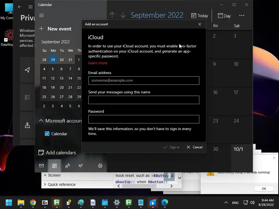279x209 pixels.
Task: Open the calendar more options ellipsis
Action: point(242,16)
